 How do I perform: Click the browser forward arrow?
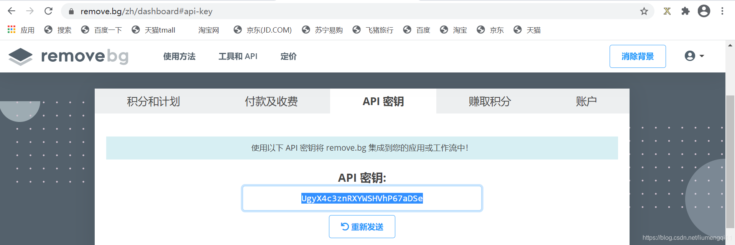30,11
